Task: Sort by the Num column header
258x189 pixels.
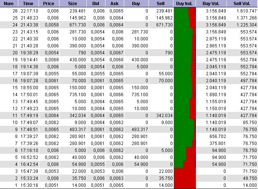Action: [x=9, y=3]
